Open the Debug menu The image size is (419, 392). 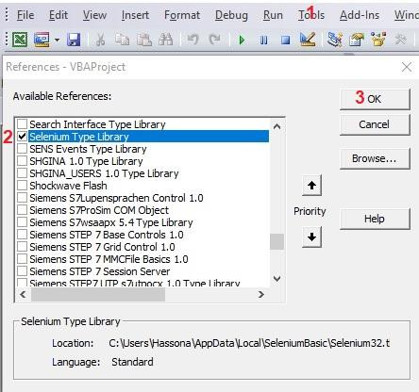click(x=231, y=15)
